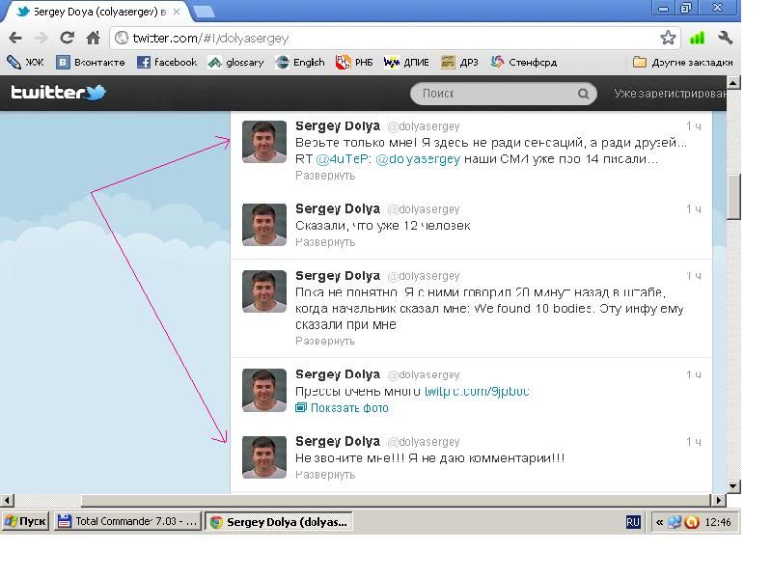Click the Уже зарегистрированы link in the header

click(x=670, y=94)
